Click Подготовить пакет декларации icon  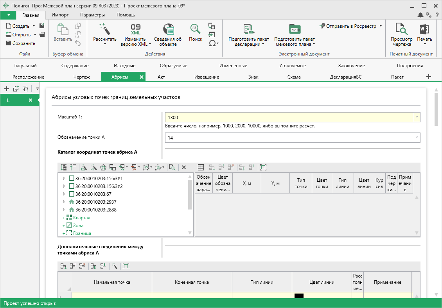tap(249, 29)
